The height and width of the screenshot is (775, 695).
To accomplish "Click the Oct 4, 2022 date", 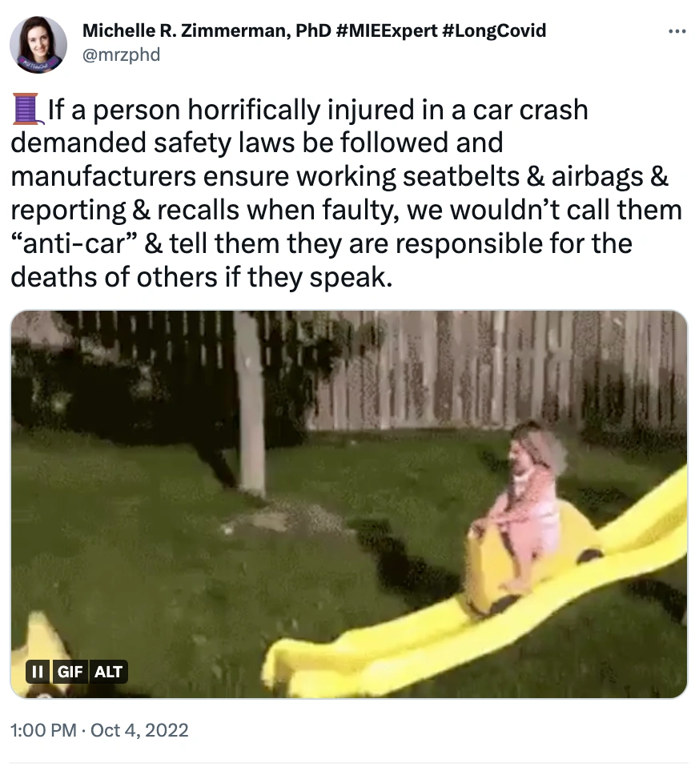I will pyautogui.click(x=139, y=730).
